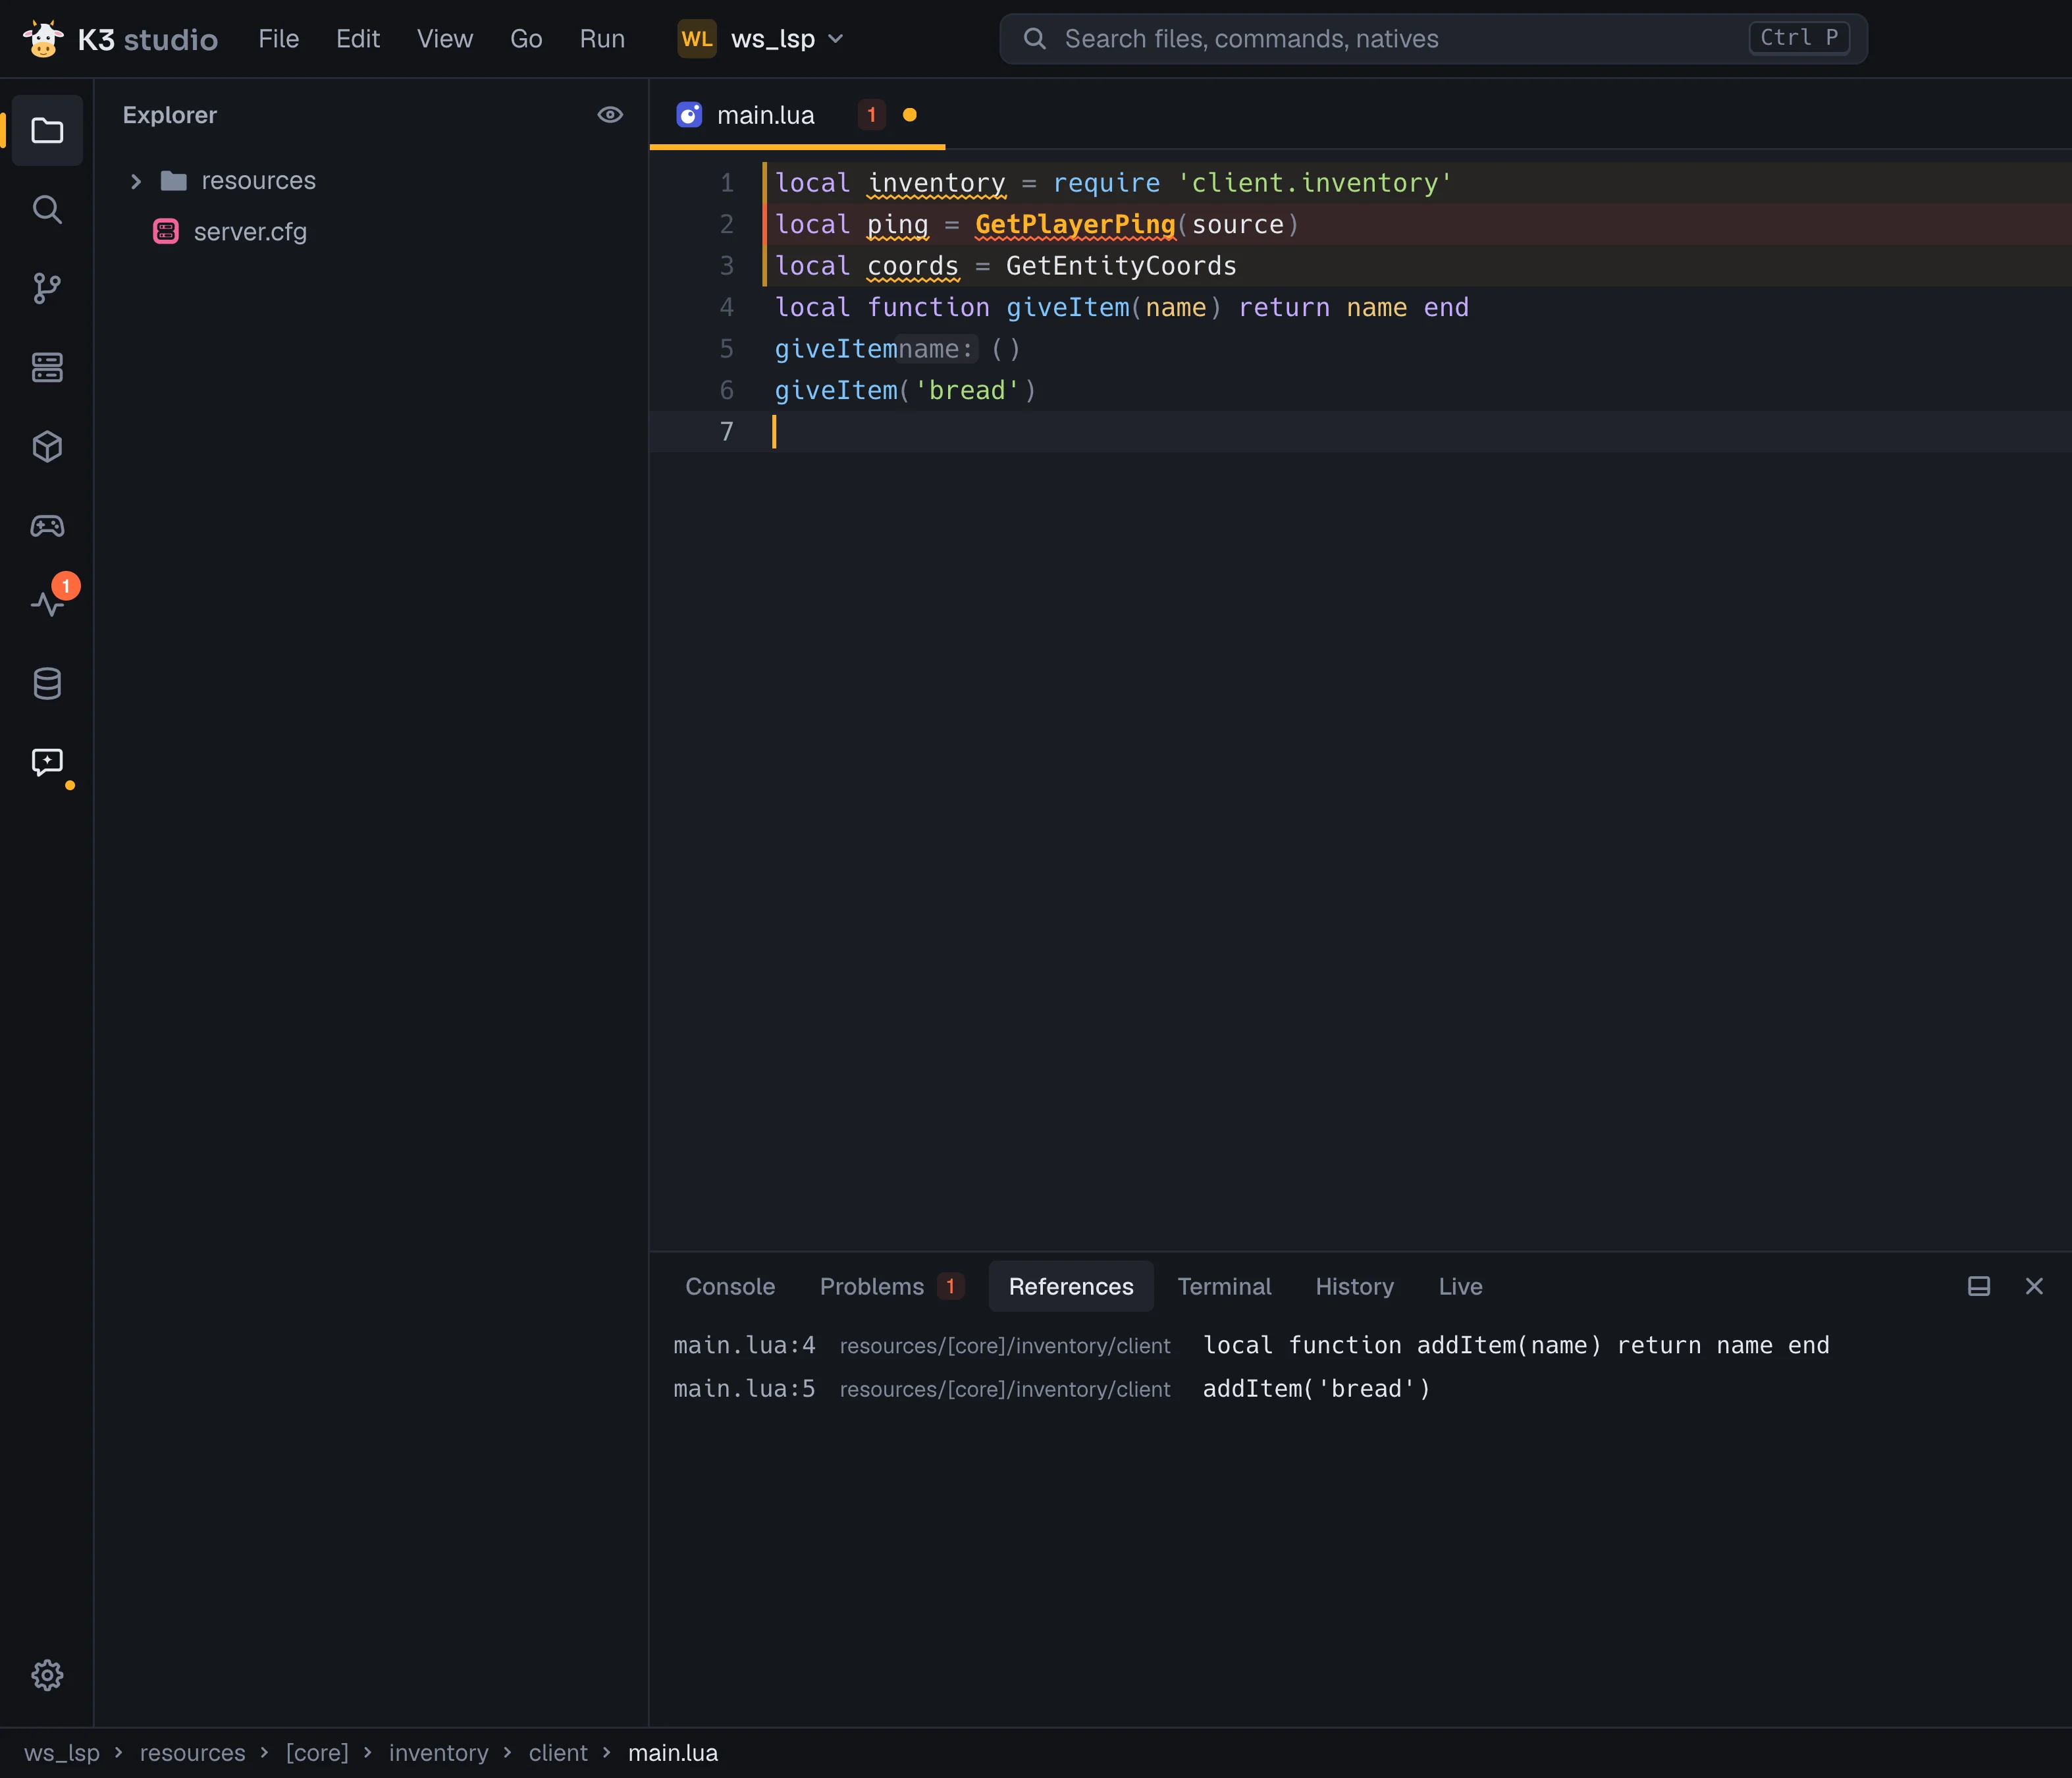The height and width of the screenshot is (1778, 2072).
Task: Click the server.cfg file icon
Action: (166, 232)
